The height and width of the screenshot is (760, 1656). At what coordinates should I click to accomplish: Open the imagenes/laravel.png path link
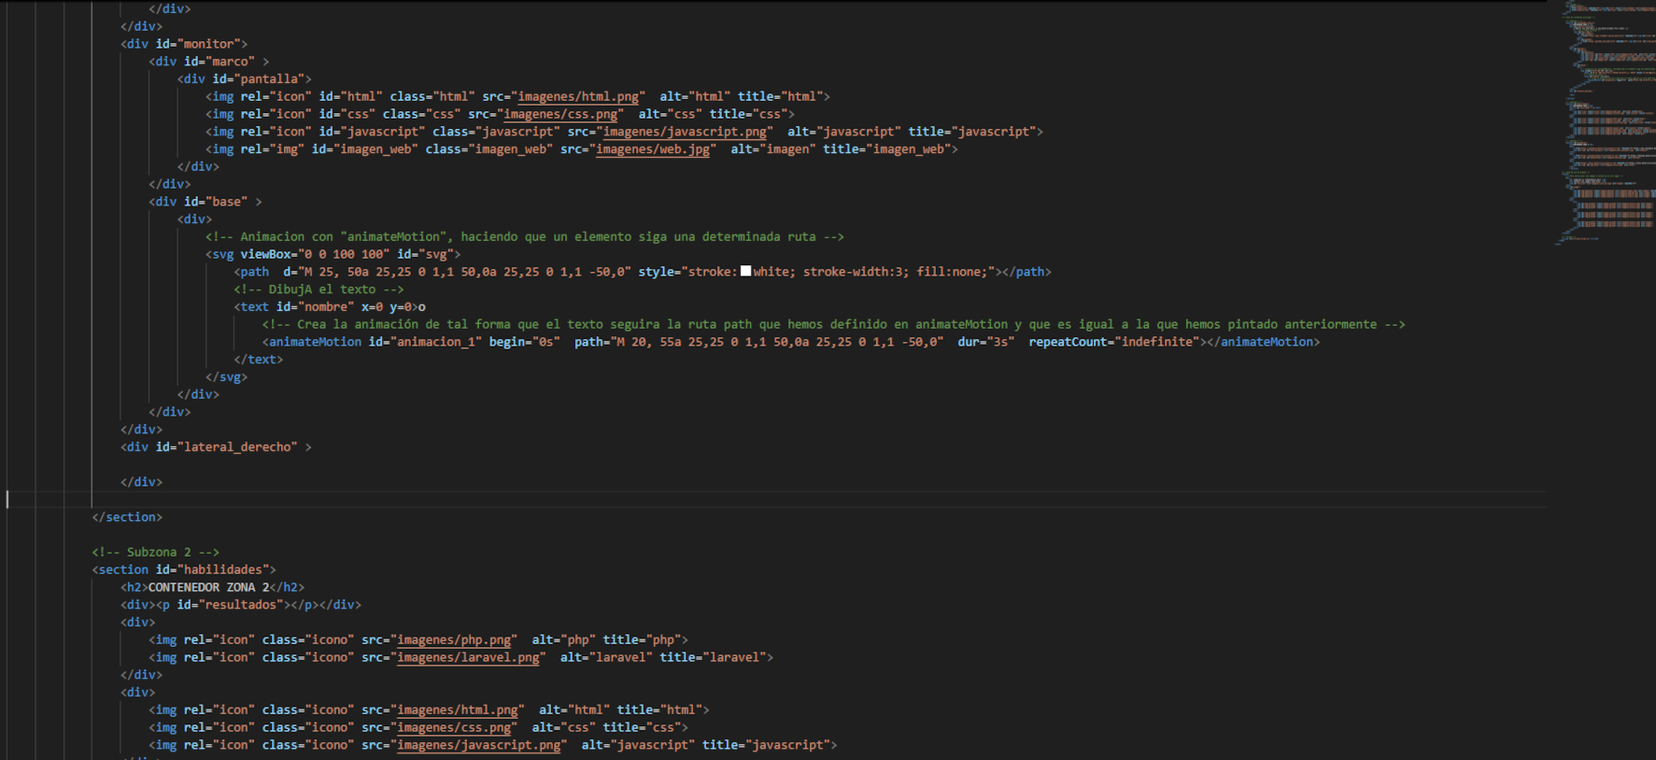click(x=468, y=658)
